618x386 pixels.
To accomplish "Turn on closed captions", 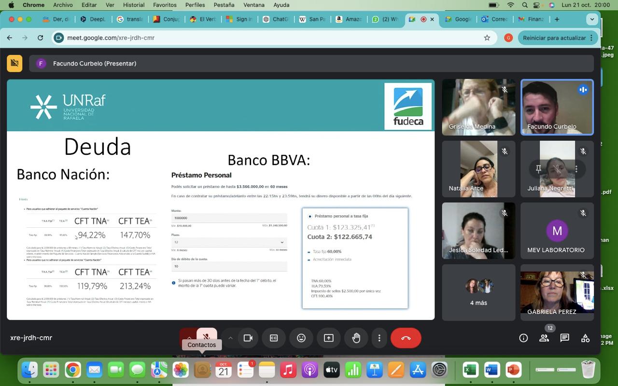I will (274, 338).
